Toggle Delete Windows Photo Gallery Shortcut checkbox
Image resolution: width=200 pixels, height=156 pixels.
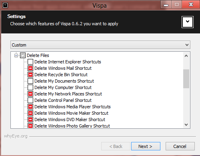30,126
